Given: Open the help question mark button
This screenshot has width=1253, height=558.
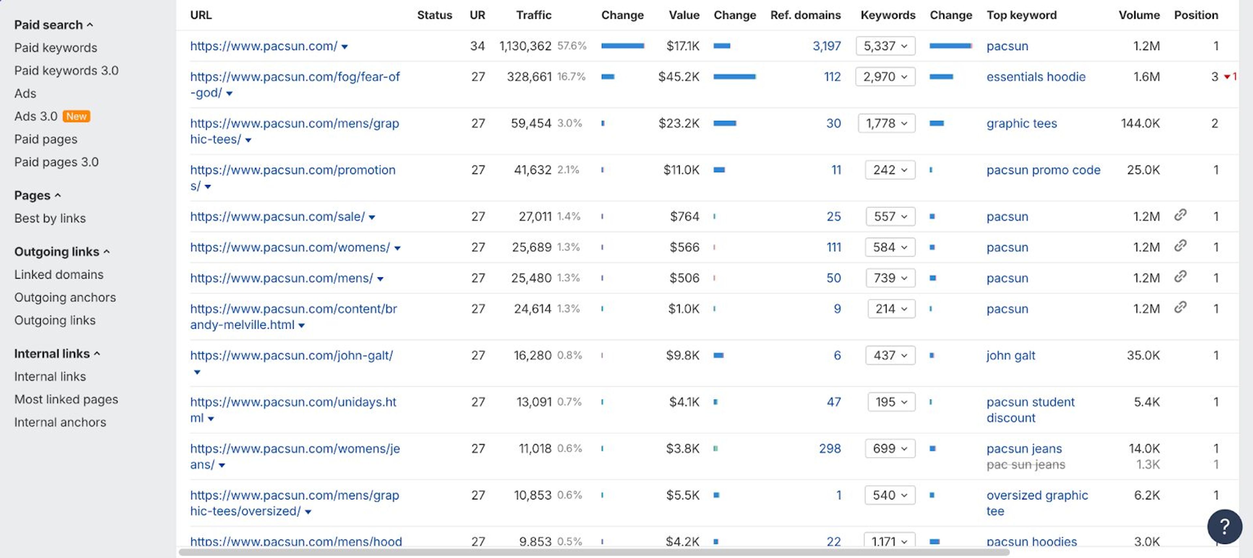Looking at the screenshot, I should coord(1224,526).
